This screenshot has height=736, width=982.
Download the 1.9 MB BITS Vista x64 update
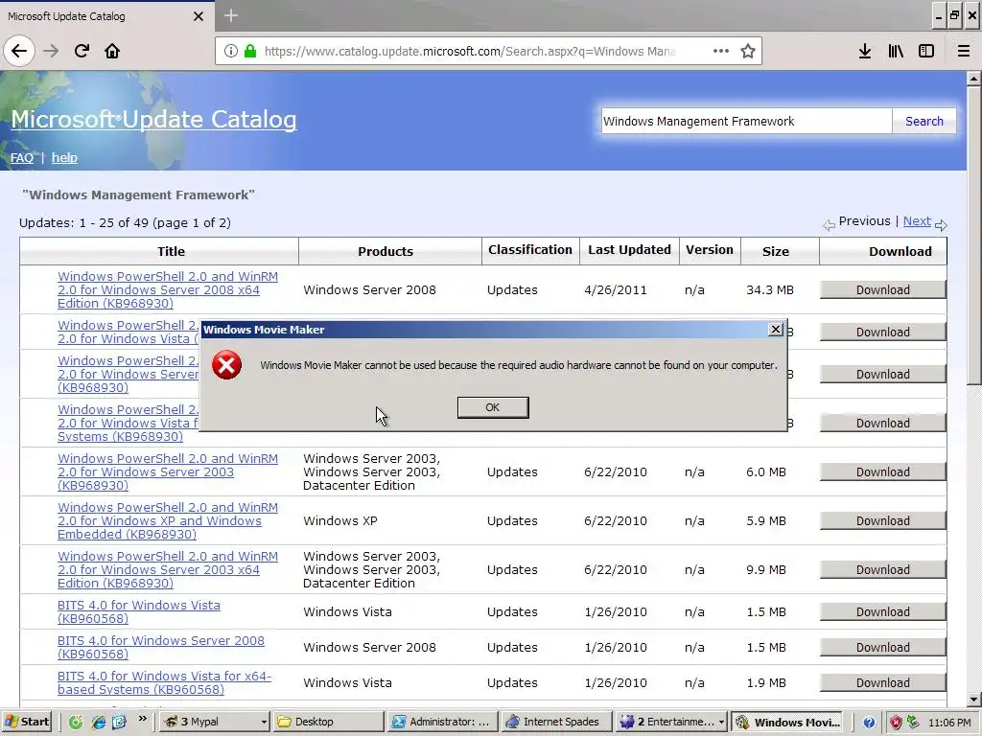coord(882,682)
